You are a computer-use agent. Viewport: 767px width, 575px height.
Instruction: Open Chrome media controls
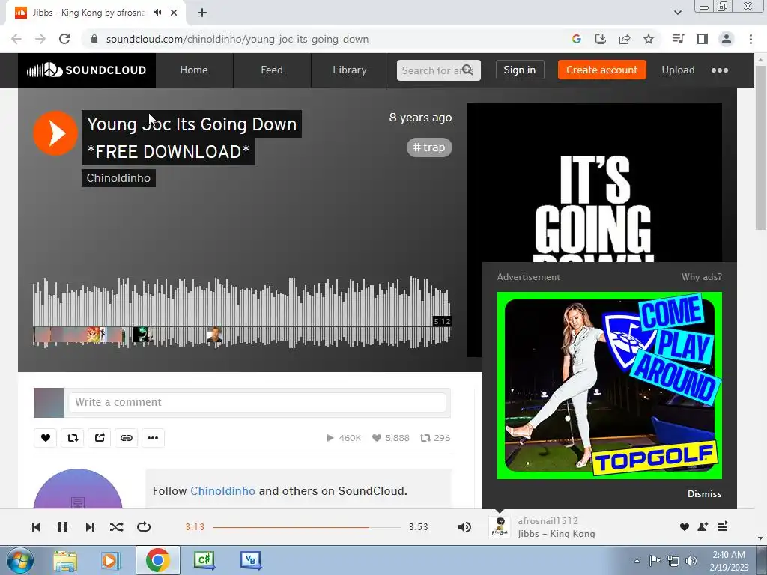coord(678,39)
